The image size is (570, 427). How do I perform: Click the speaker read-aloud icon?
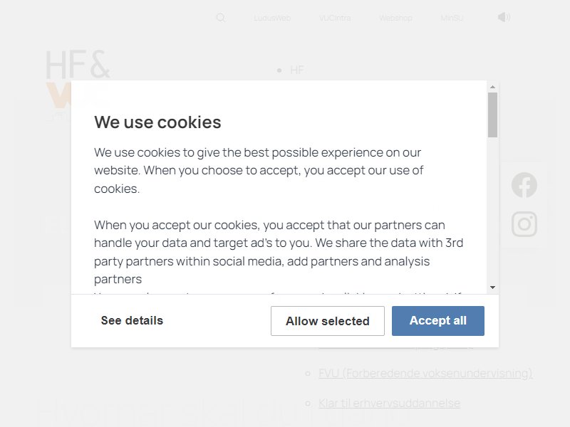pos(504,17)
